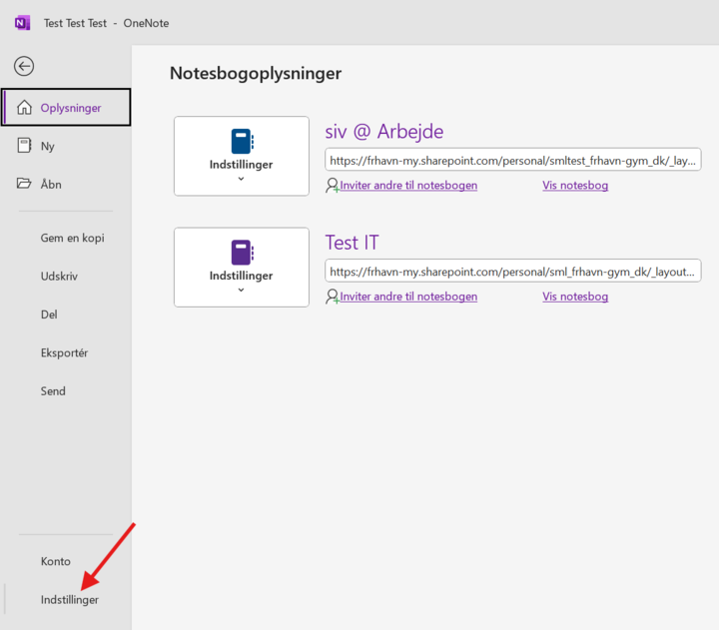Click Vis notesbog link for siv @ Arbejde
This screenshot has width=719, height=630.
[575, 186]
